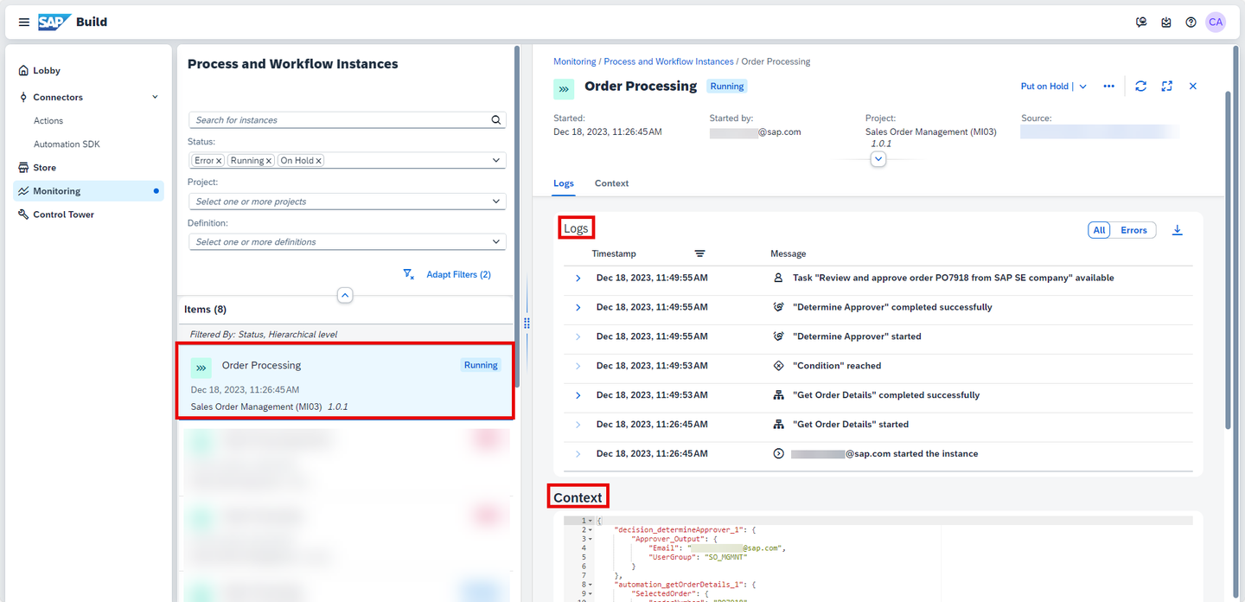Refresh the Order Processing instance
Image resolution: width=1245 pixels, height=602 pixels.
point(1141,86)
